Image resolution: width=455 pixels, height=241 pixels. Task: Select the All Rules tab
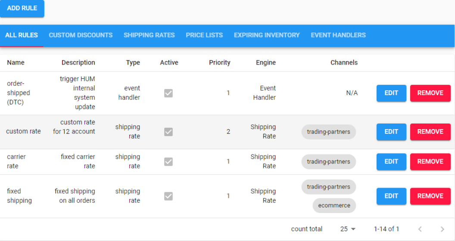coord(22,35)
